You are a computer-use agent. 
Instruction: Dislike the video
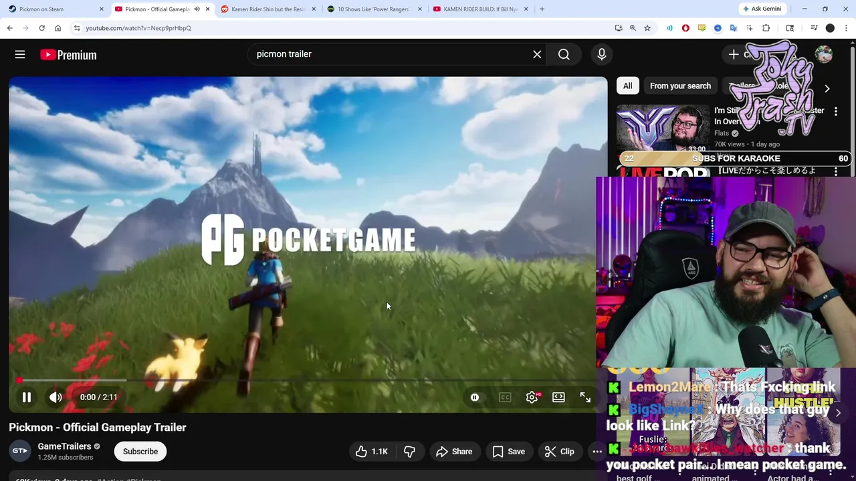pos(409,452)
